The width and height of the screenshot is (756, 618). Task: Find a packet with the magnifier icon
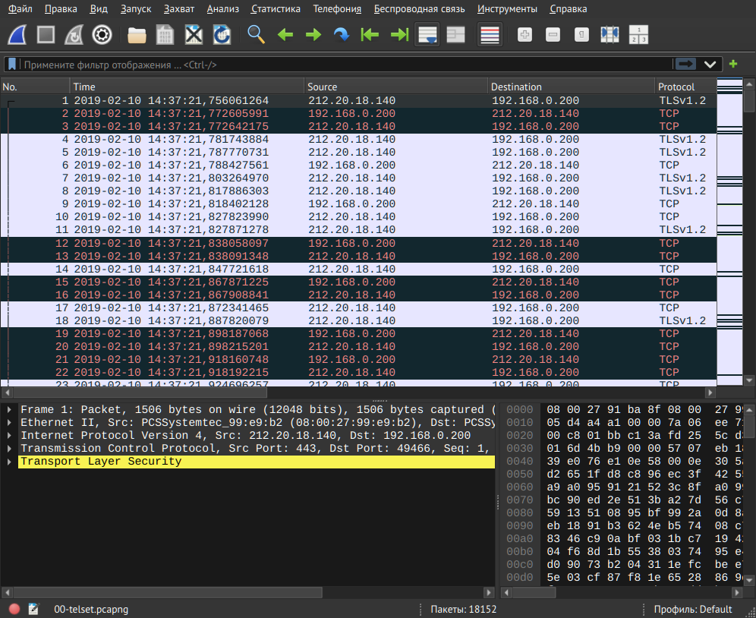tap(256, 35)
